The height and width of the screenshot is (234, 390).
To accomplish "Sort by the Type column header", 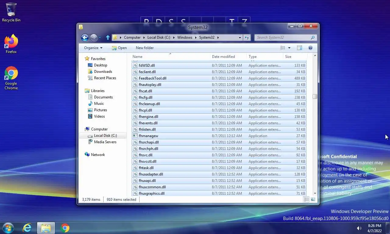I will 265,57.
